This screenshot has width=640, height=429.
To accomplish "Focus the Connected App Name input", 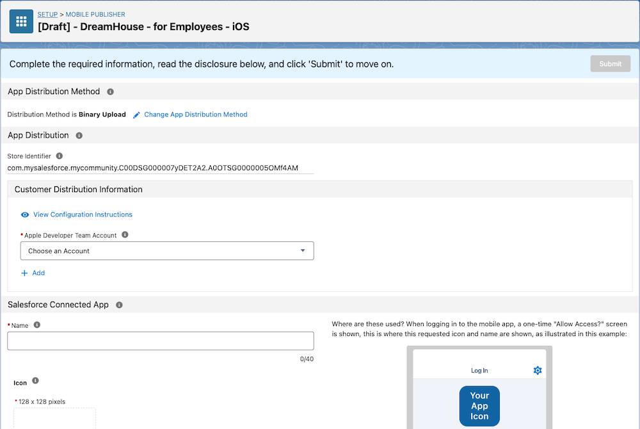I will pyautogui.click(x=161, y=341).
